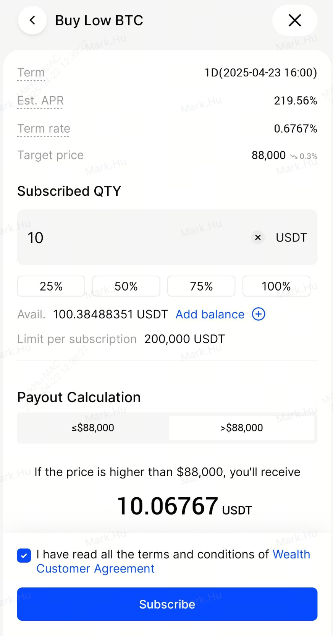Uncheck the terms and conditions checkbox
The width and height of the screenshot is (333, 636).
(x=24, y=555)
